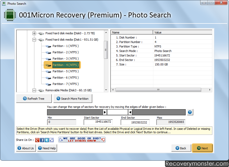Open the About Us button
Image resolution: width=229 pixels, height=167 pixels.
click(26, 148)
